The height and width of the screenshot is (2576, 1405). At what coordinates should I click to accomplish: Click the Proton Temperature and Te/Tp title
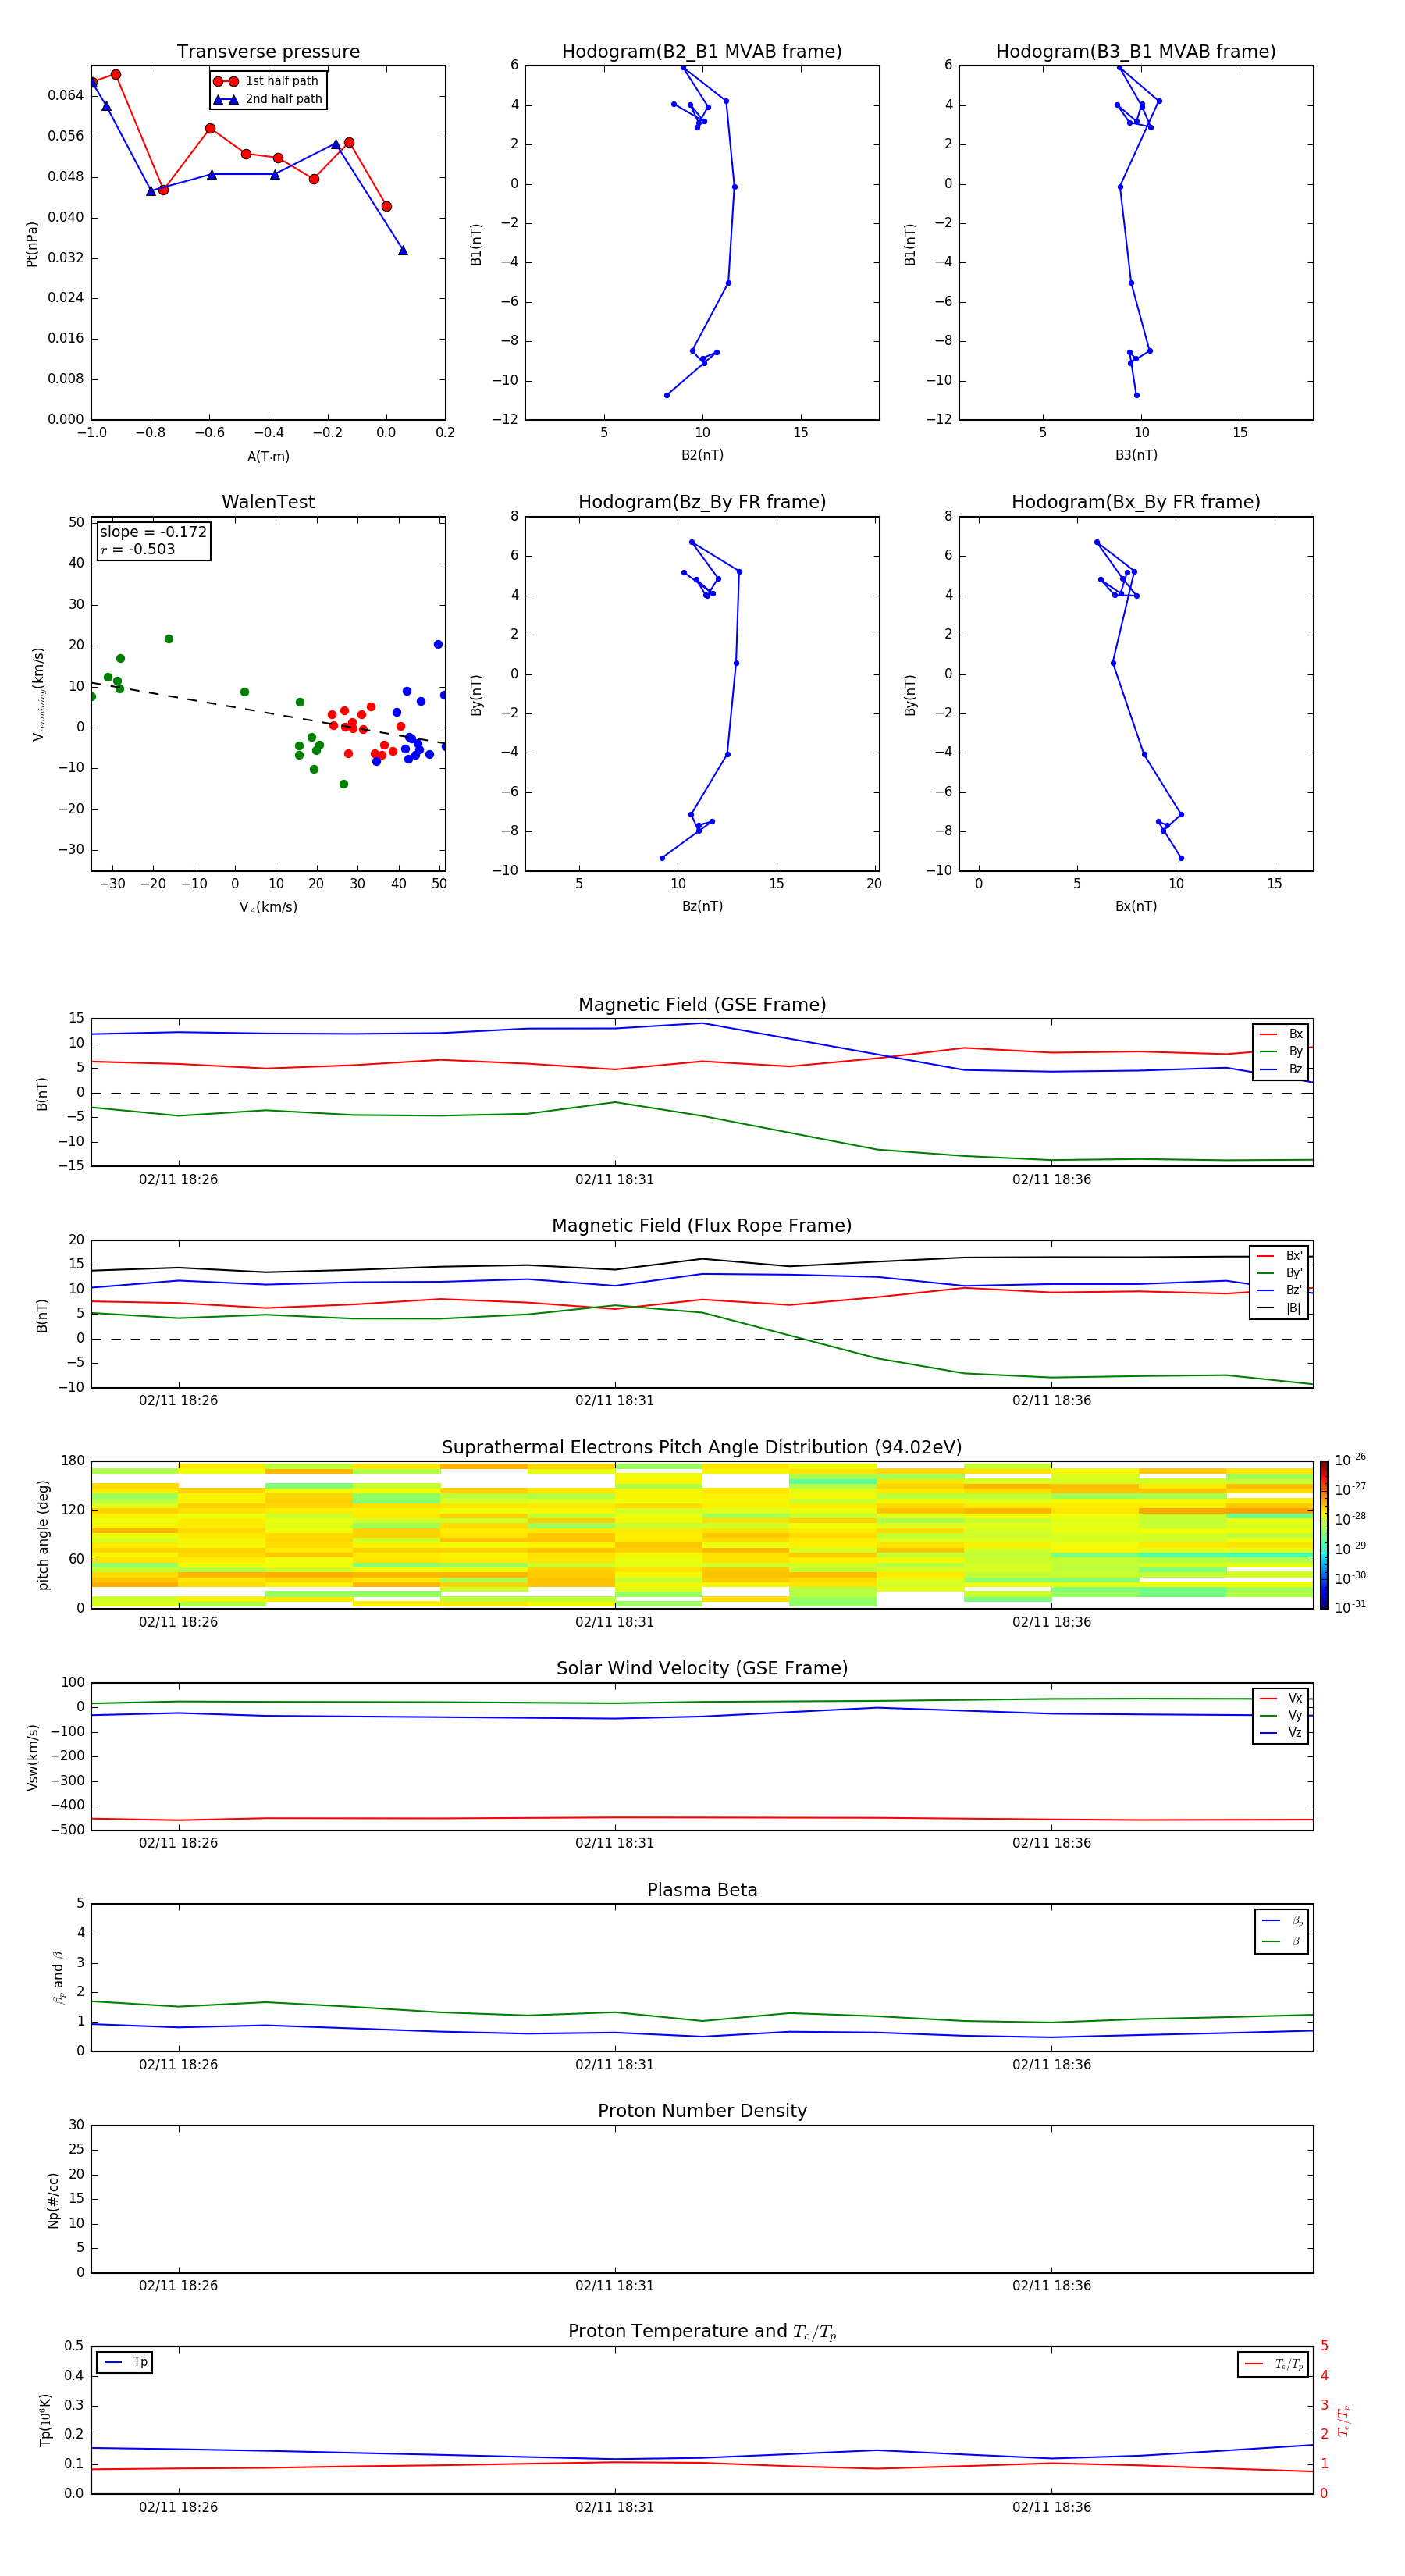click(x=702, y=2332)
